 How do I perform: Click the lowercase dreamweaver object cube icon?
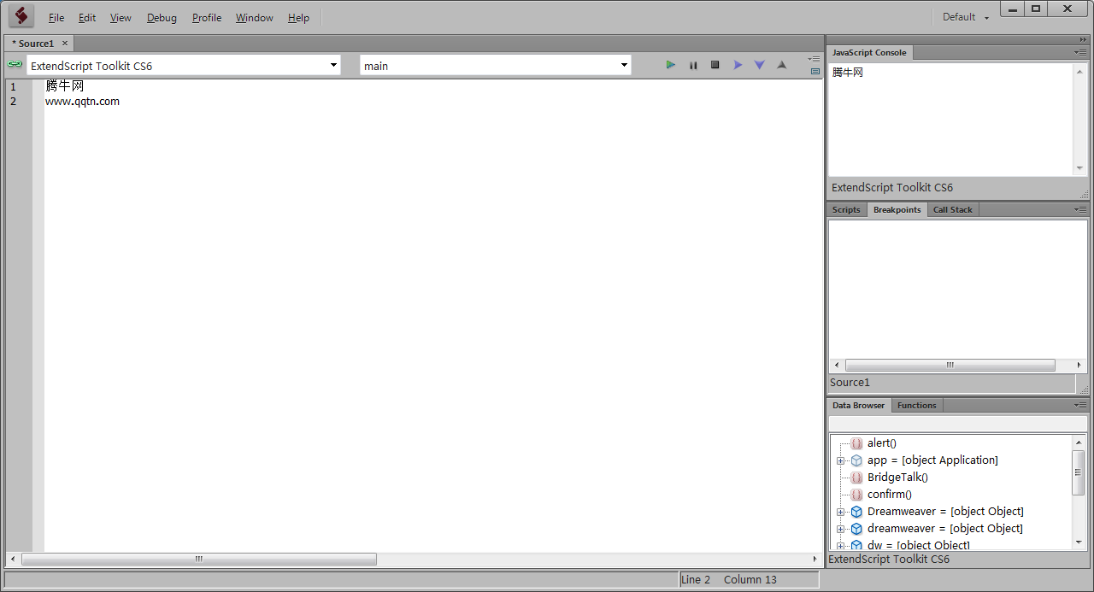pyautogui.click(x=856, y=529)
